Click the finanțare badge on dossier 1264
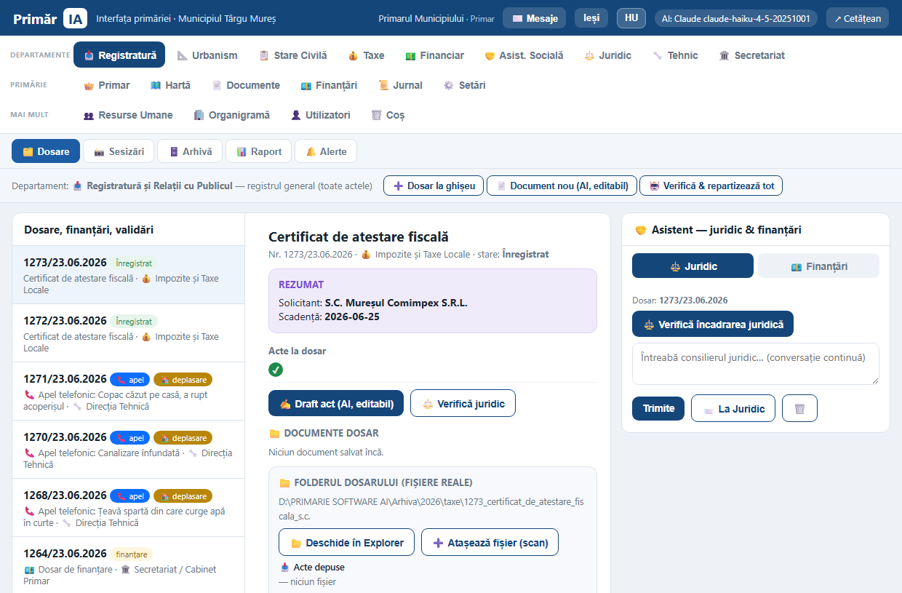The height and width of the screenshot is (593, 902). coord(131,554)
